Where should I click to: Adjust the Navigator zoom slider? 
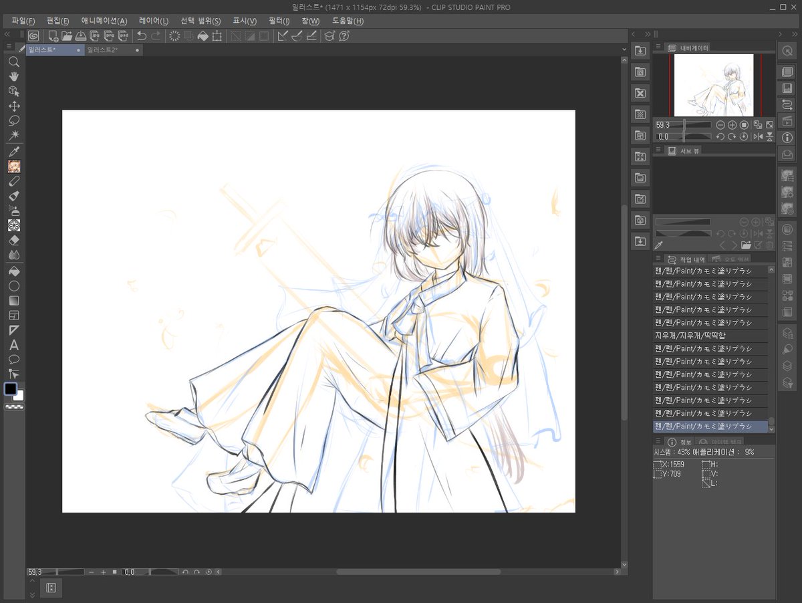tap(684, 124)
